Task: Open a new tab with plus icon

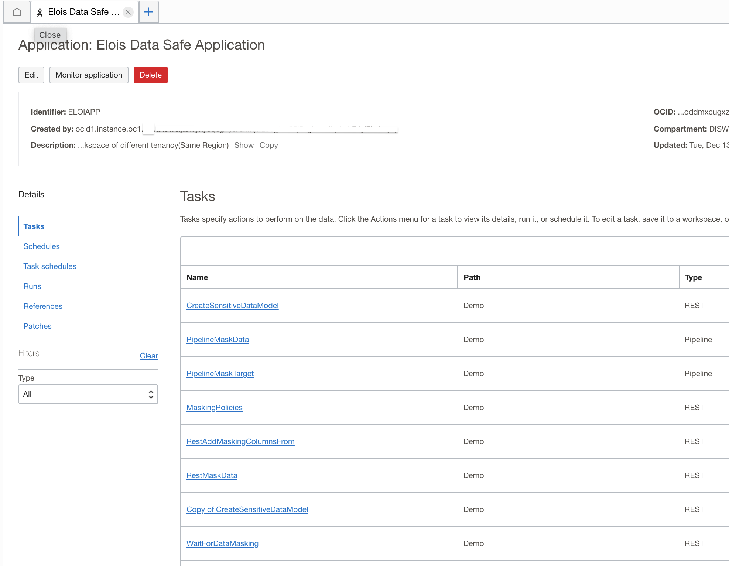Action: 148,12
